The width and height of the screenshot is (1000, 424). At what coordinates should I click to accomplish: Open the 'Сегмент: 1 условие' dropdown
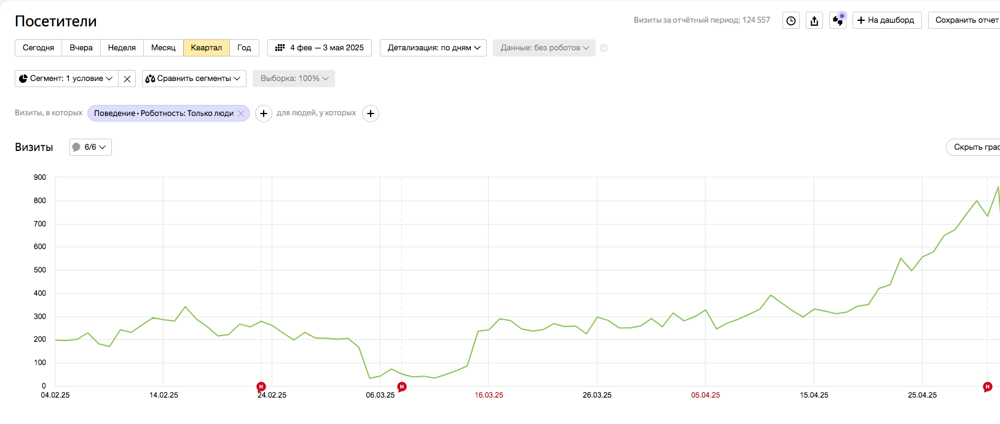[66, 79]
